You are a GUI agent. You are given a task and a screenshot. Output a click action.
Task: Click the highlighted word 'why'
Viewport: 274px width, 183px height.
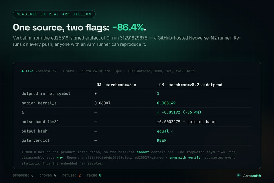pos(59,157)
